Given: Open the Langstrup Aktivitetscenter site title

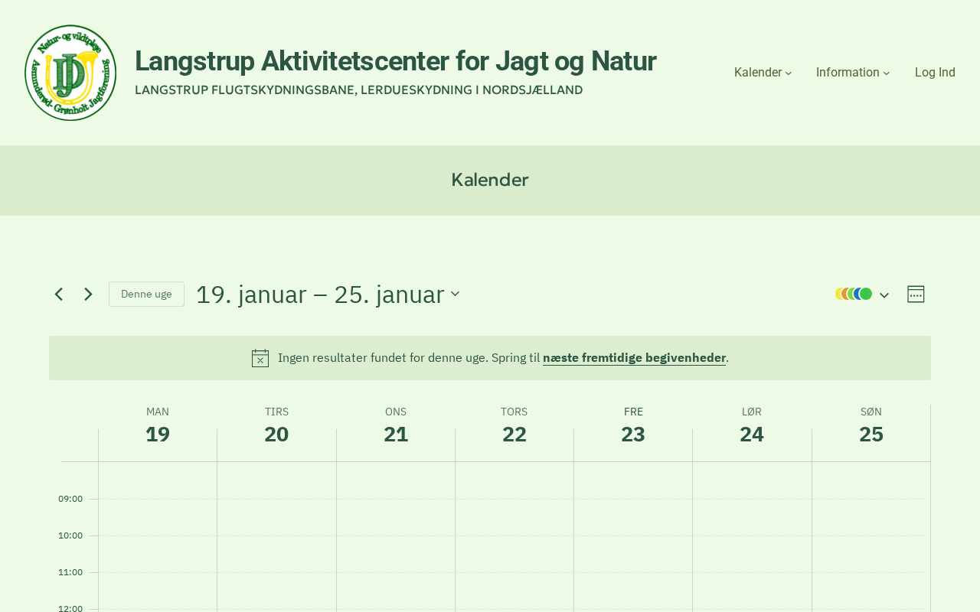Looking at the screenshot, I should 395,61.
